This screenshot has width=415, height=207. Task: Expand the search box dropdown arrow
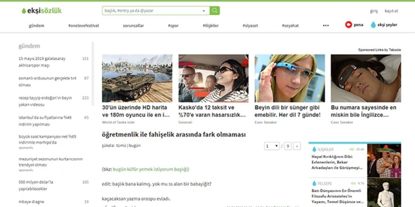(204, 10)
